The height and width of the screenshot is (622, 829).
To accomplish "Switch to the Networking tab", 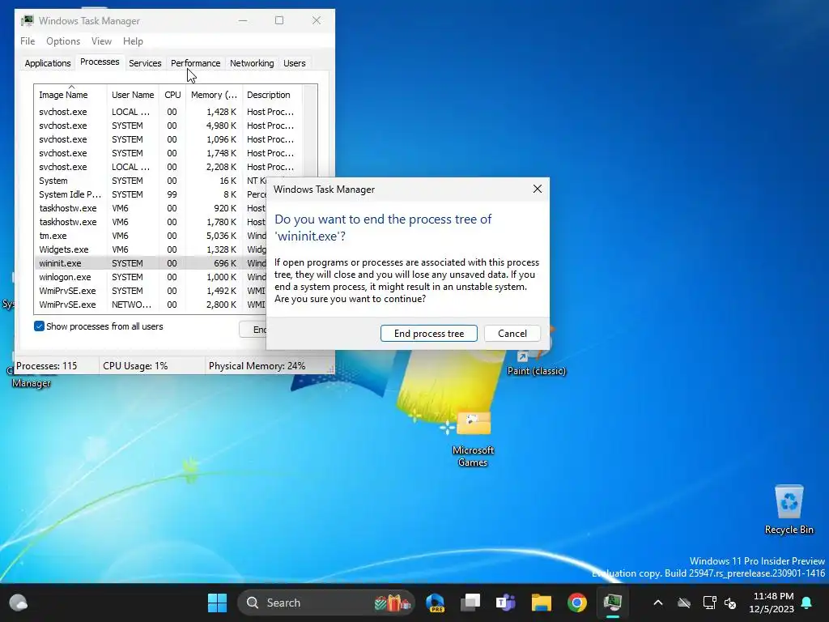I will [x=252, y=63].
